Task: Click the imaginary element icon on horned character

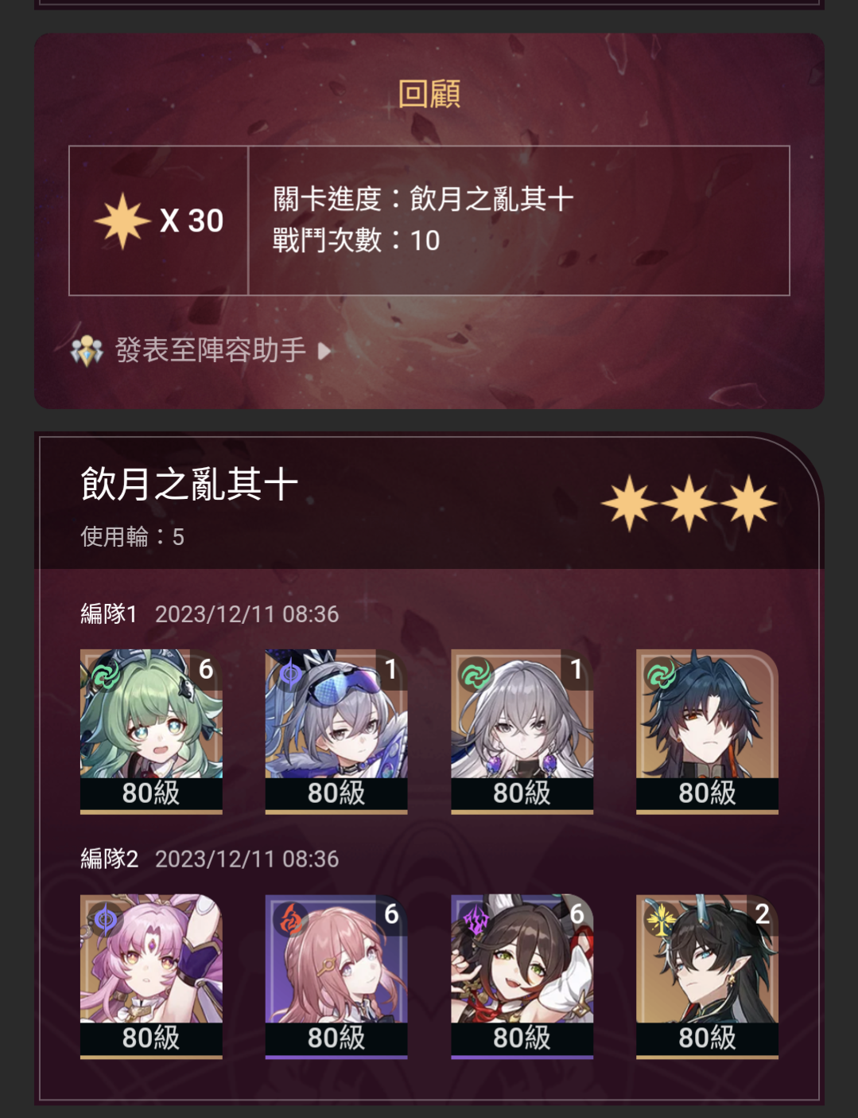Action: (x=661, y=921)
